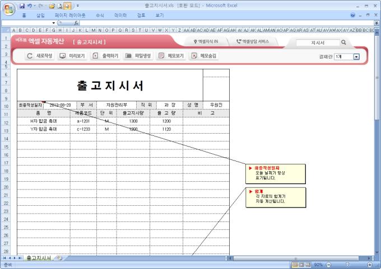Click the 미리보기 button
Viewport: 381px width, 269px height.
[x=72, y=56]
